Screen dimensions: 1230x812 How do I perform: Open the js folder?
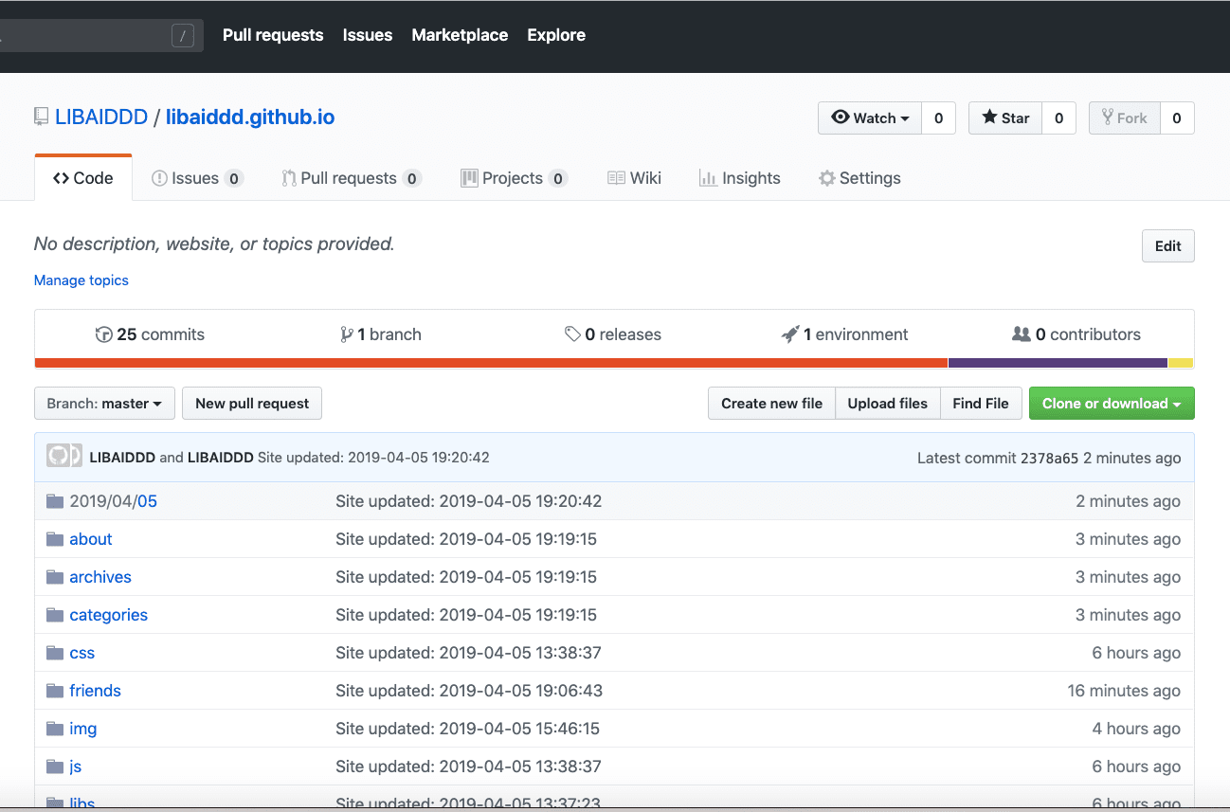pos(76,767)
